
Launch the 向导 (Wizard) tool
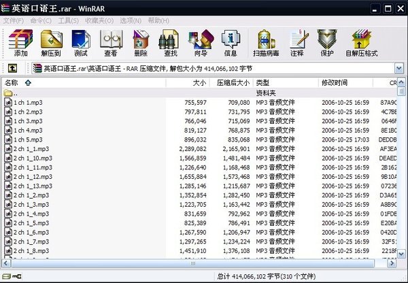[x=201, y=44]
